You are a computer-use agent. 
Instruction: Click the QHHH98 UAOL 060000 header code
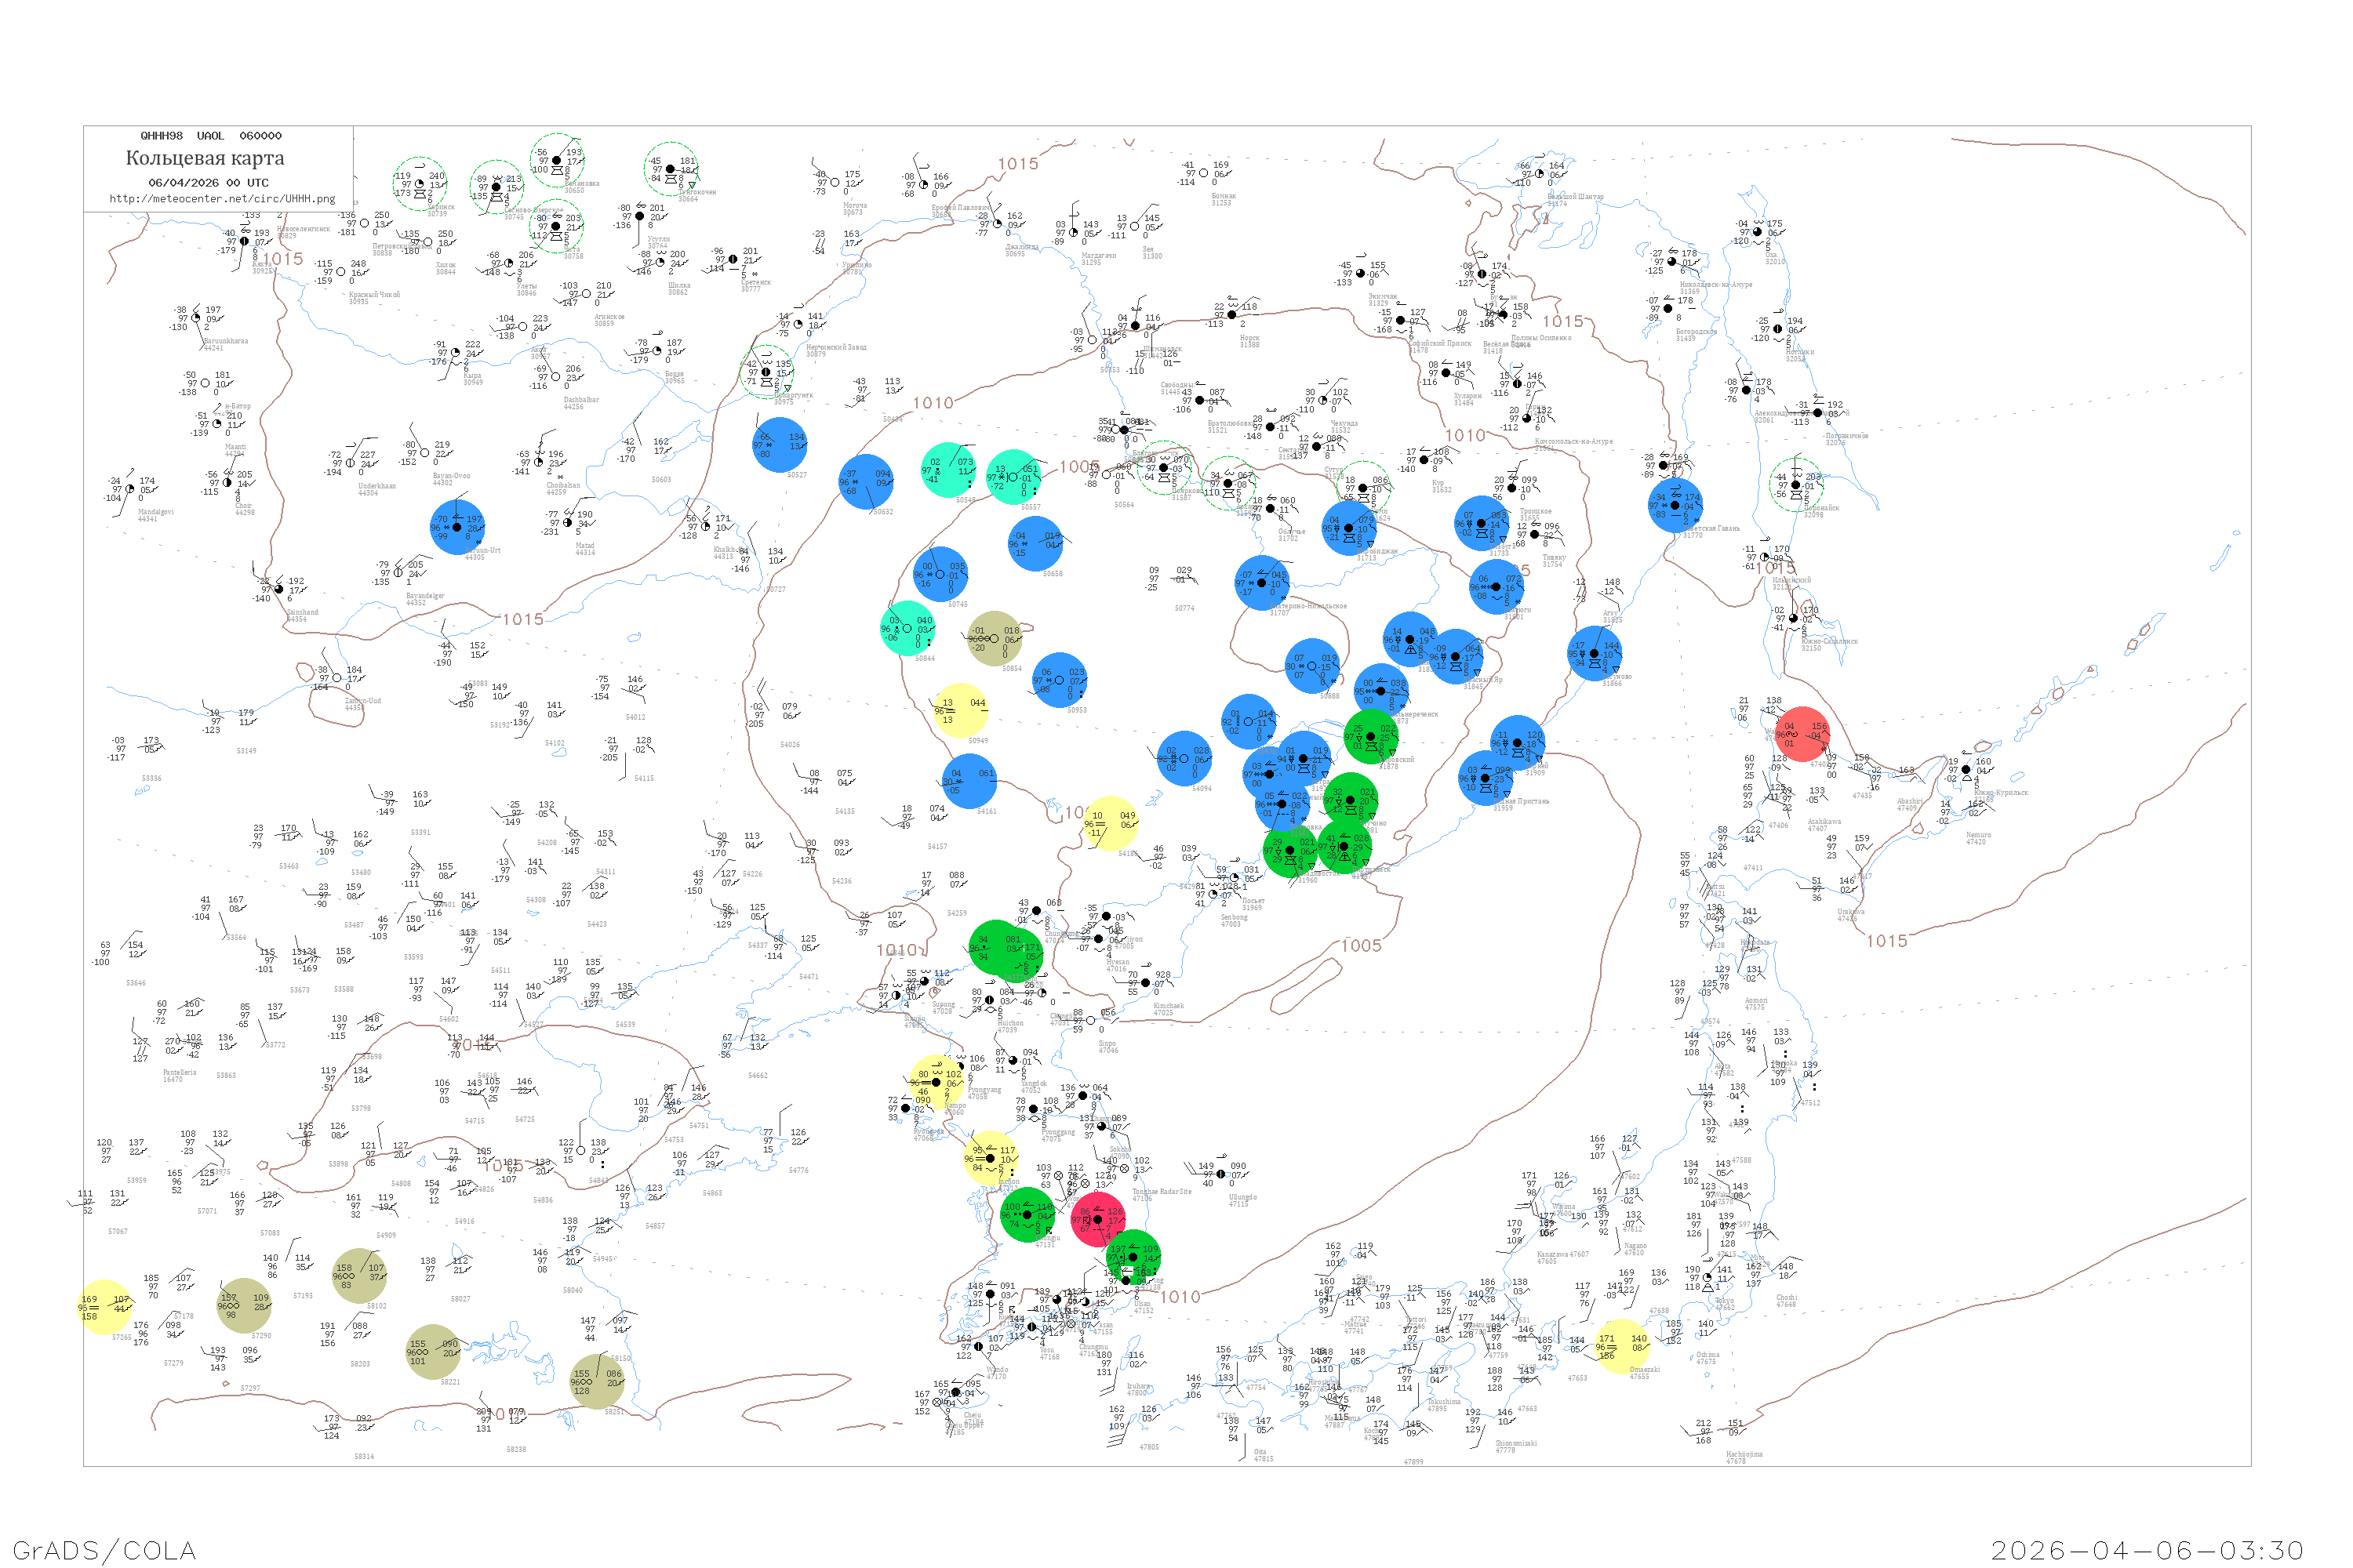pos(210,135)
